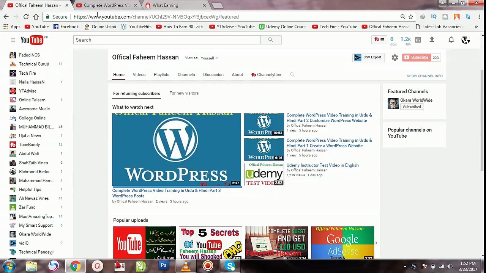Open VLC media player from the taskbar
Viewport: 486px width, 273px height.
[x=186, y=266]
